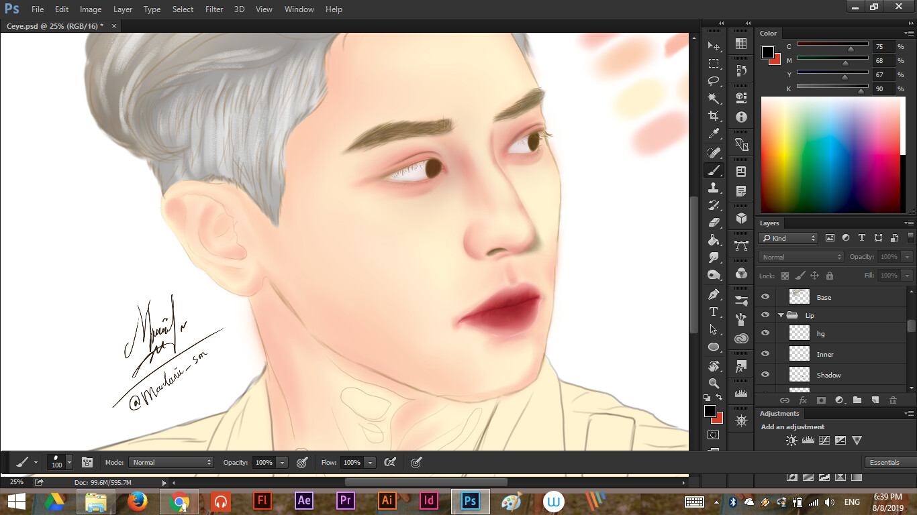
Task: Select the Pen tool
Action: (x=714, y=294)
